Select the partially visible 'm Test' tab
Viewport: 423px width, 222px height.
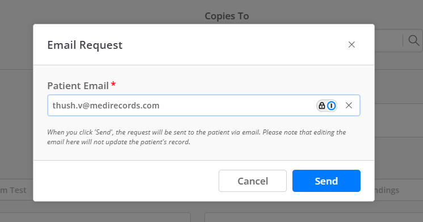(14, 190)
